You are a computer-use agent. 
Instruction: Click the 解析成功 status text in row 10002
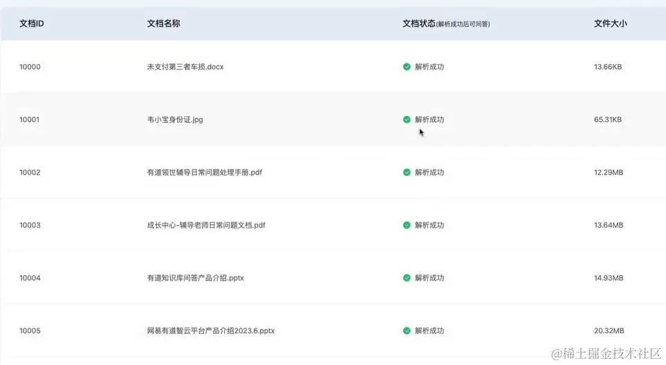(429, 172)
